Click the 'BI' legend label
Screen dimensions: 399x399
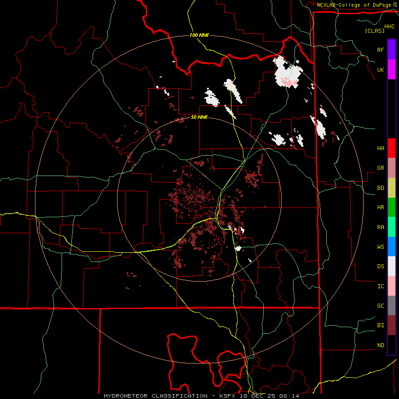click(380, 325)
